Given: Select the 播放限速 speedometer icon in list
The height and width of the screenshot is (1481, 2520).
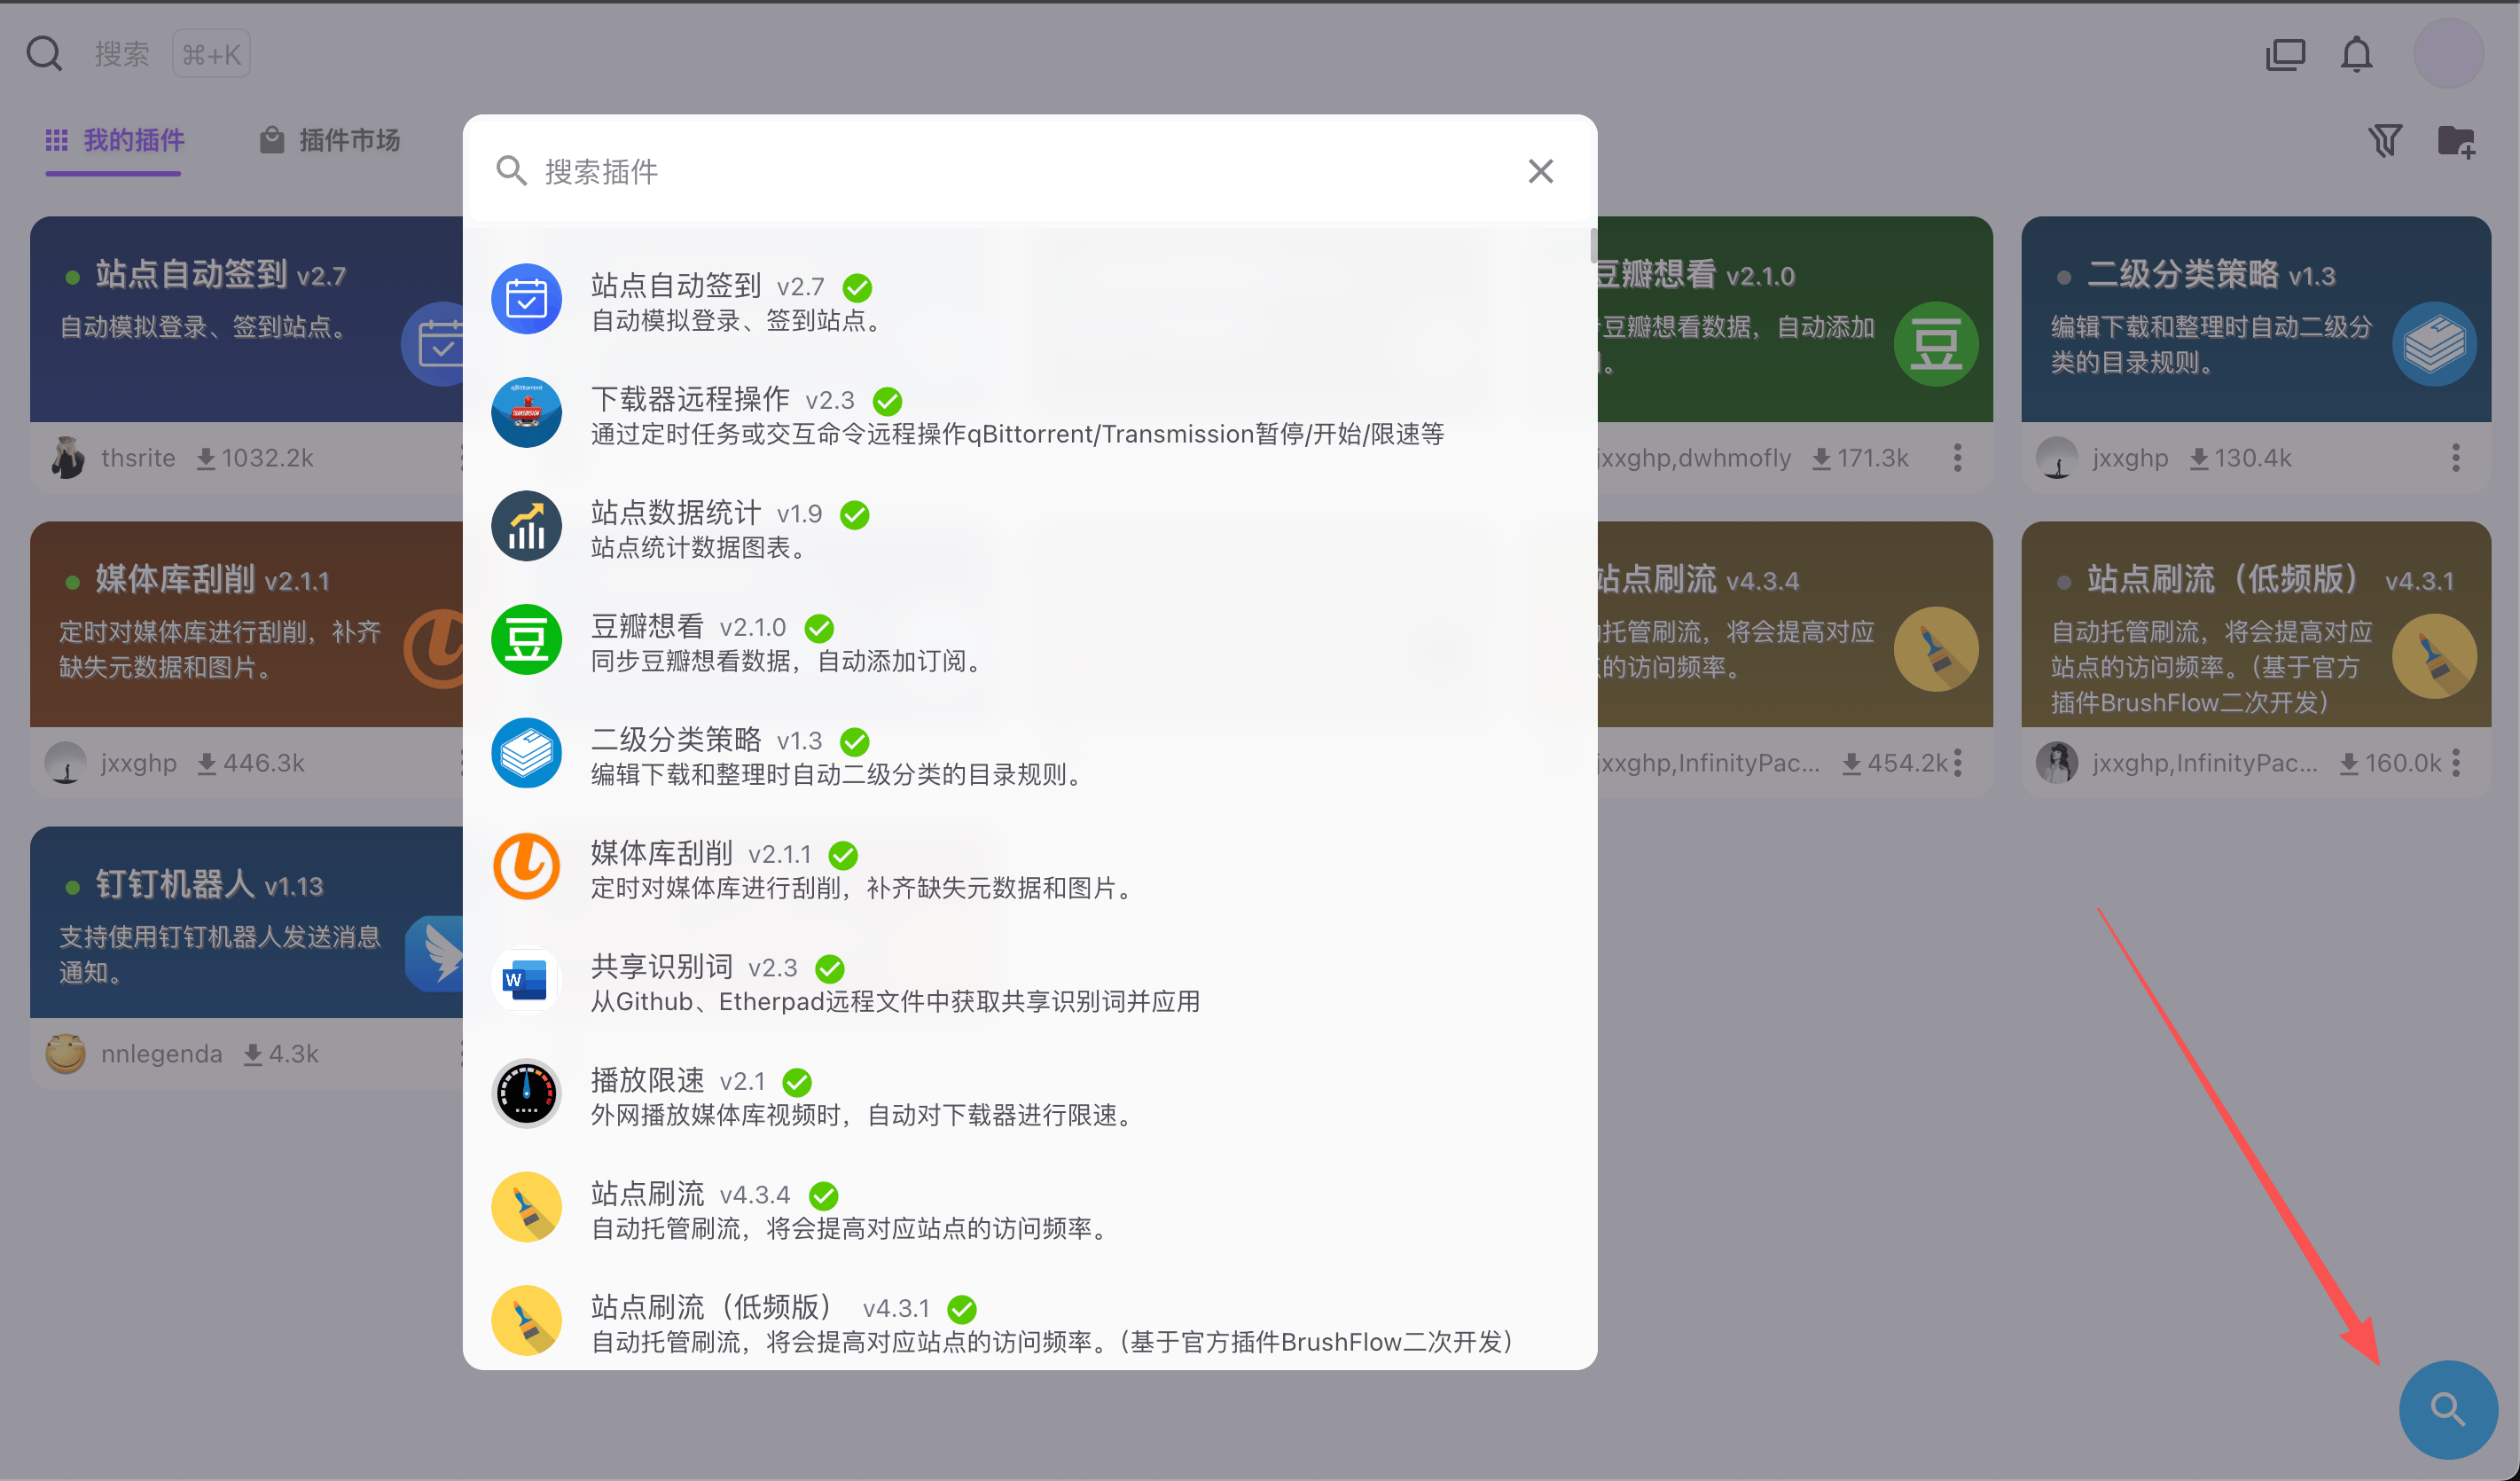Looking at the screenshot, I should pyautogui.click(x=526, y=1093).
